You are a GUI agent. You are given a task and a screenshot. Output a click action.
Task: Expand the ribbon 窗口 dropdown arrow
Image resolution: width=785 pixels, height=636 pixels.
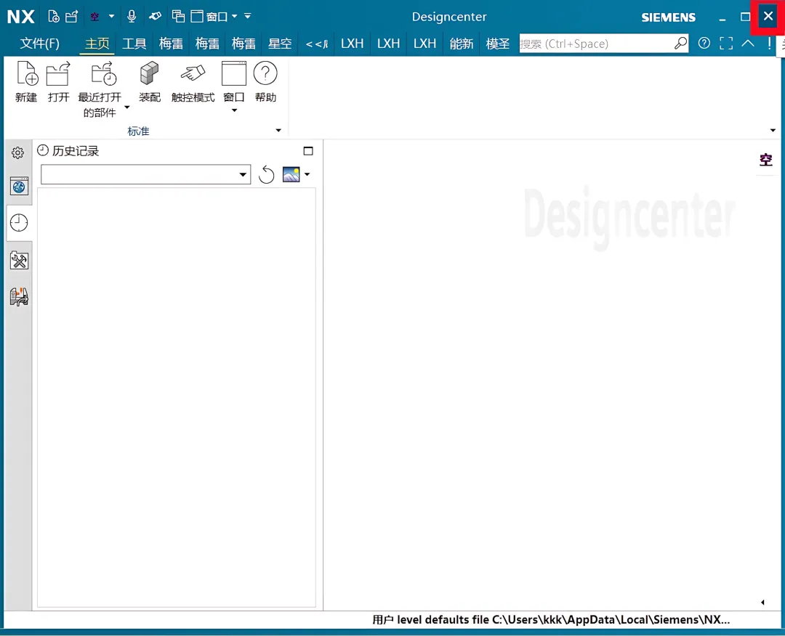(234, 110)
